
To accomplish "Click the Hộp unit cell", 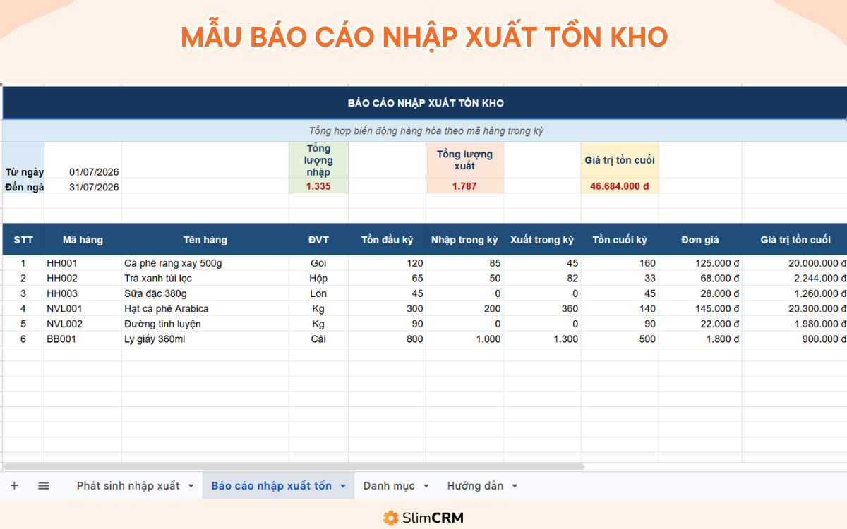I will 318,279.
